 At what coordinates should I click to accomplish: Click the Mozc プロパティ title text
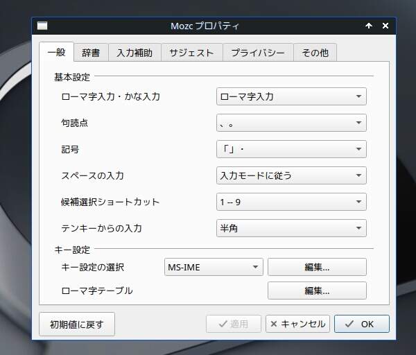205,26
